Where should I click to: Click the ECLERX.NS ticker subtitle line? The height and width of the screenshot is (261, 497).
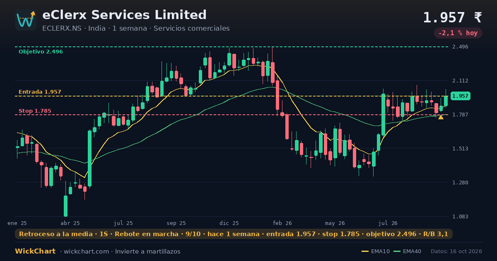[x=136, y=29]
